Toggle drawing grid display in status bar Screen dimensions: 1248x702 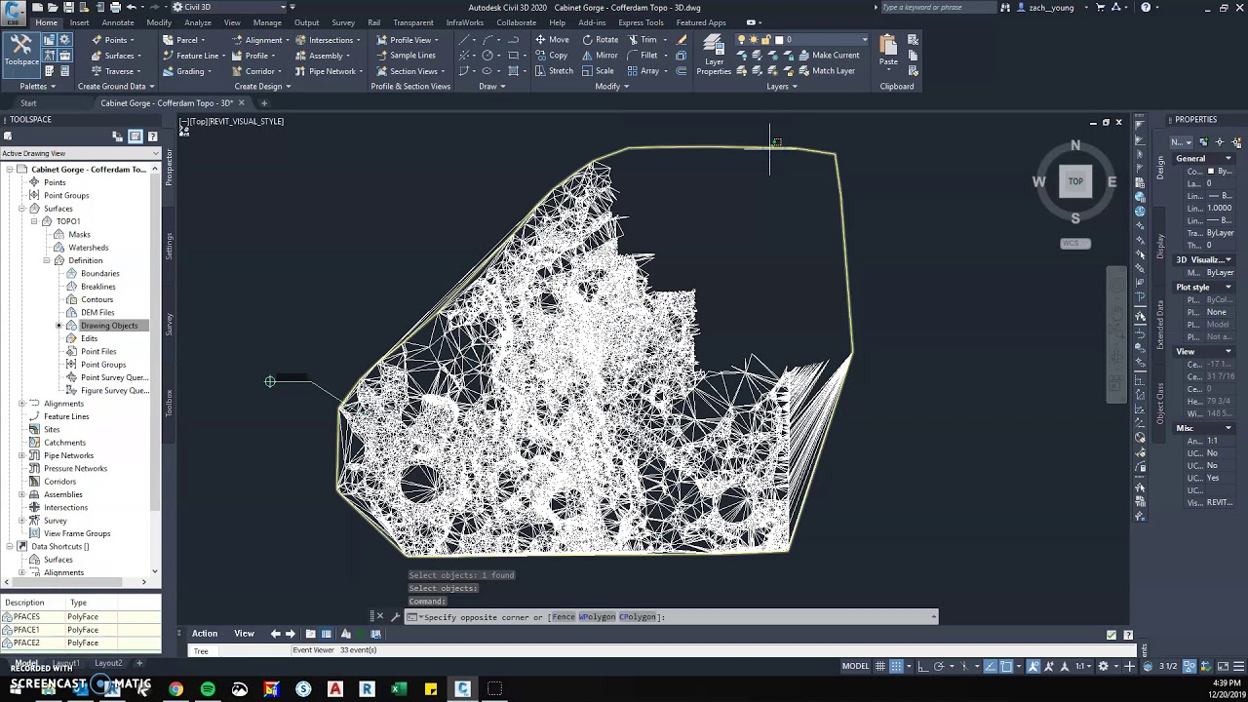point(880,666)
